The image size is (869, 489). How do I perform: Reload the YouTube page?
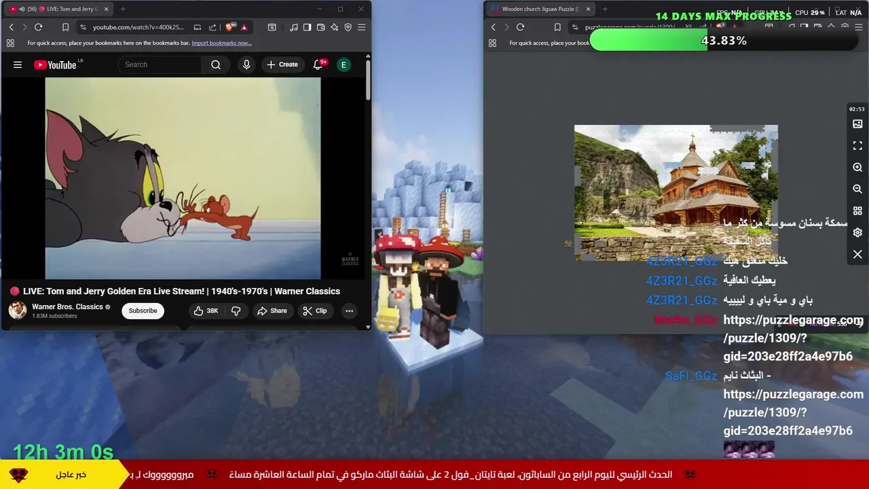[38, 27]
